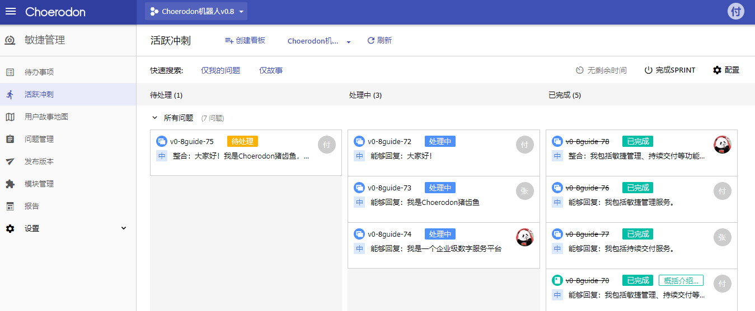Expand the 设置 sidebar menu
The image size is (755, 311).
[124, 228]
